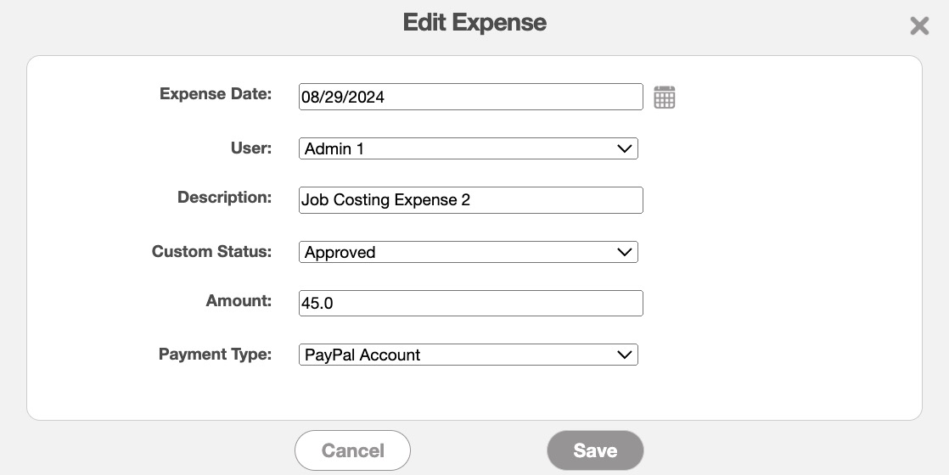Open the Payment Type dropdown showing PayPal Account
Viewport: 949px width, 475px height.
[468, 355]
